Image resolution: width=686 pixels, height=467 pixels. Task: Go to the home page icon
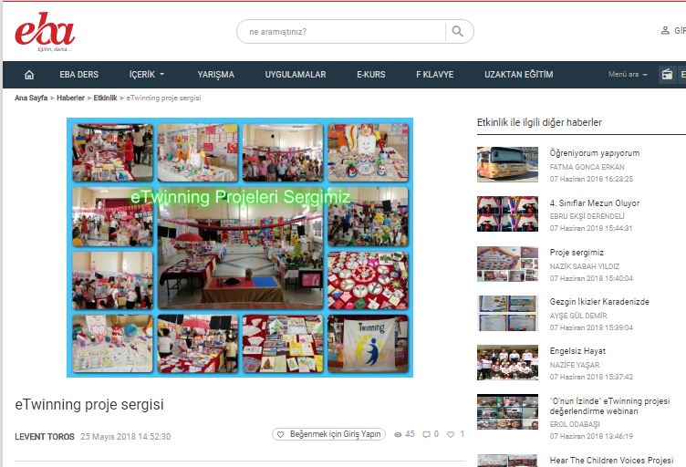pyautogui.click(x=29, y=75)
